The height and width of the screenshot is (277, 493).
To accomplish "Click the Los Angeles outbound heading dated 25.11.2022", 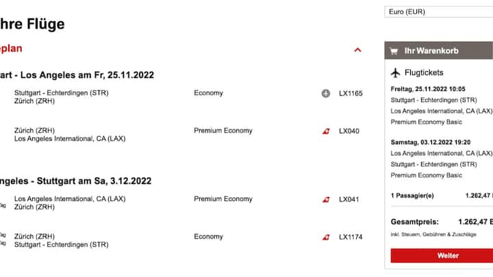I will pos(77,75).
